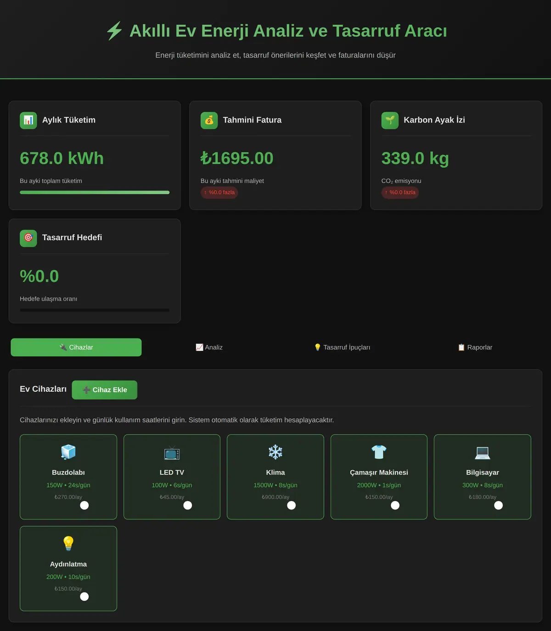The height and width of the screenshot is (631, 551).
Task: Click the seedling icon for Karbon Ayak İzi
Action: click(x=390, y=120)
